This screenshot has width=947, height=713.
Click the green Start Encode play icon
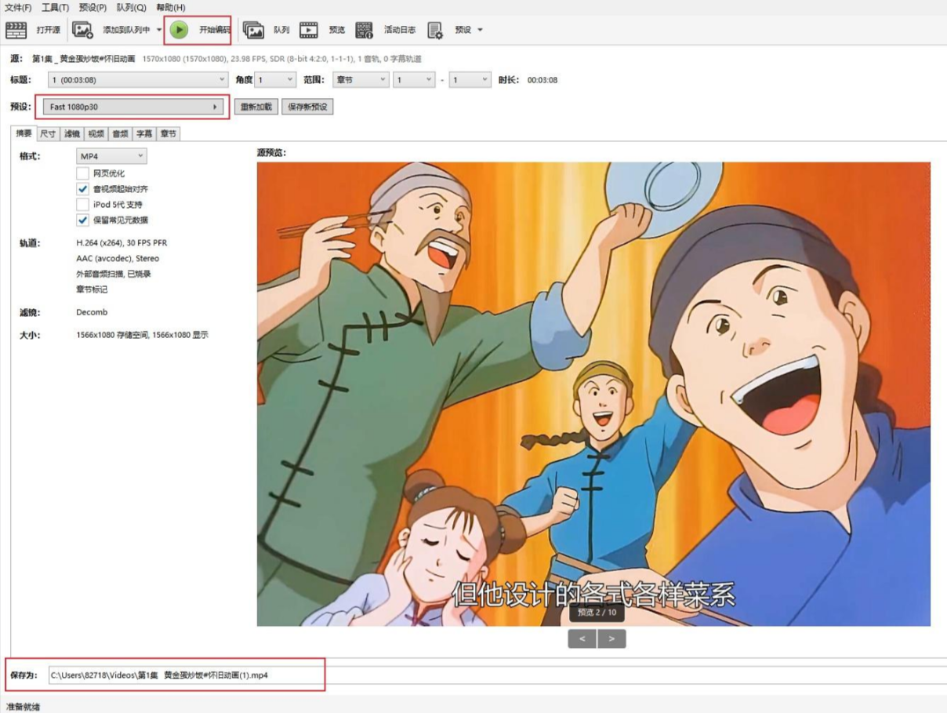[179, 30]
